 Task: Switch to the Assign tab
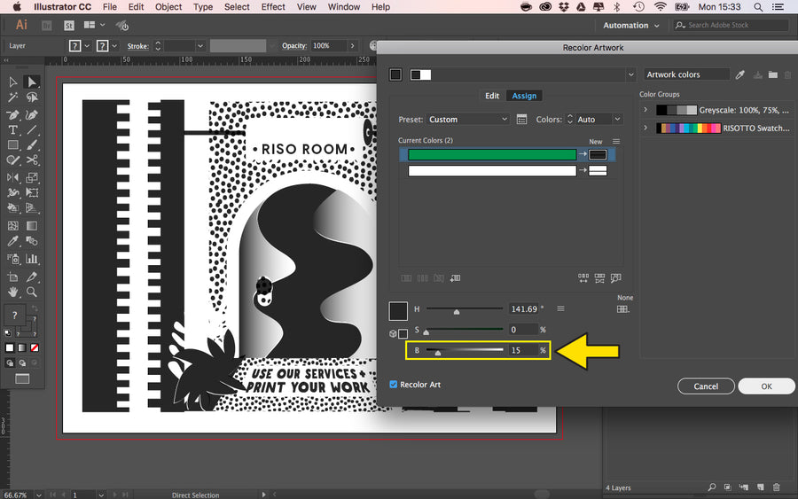pyautogui.click(x=524, y=96)
